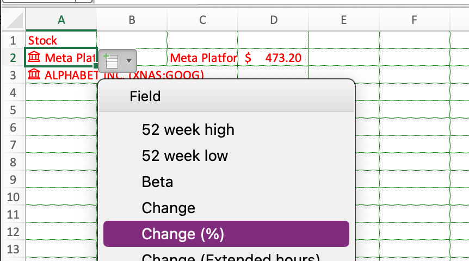The width and height of the screenshot is (469, 261).
Task: Select row 7 header
Action: point(13,145)
